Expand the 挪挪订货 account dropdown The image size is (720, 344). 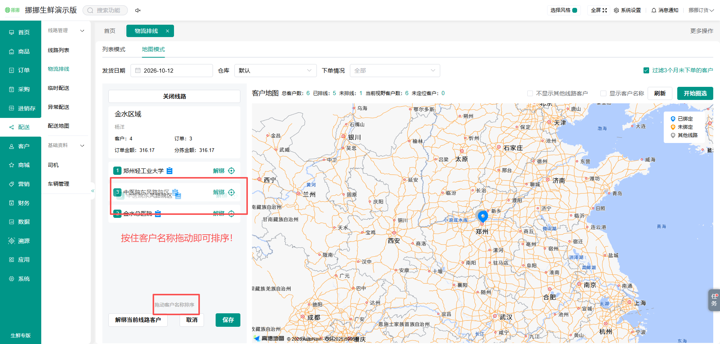[x=701, y=10]
